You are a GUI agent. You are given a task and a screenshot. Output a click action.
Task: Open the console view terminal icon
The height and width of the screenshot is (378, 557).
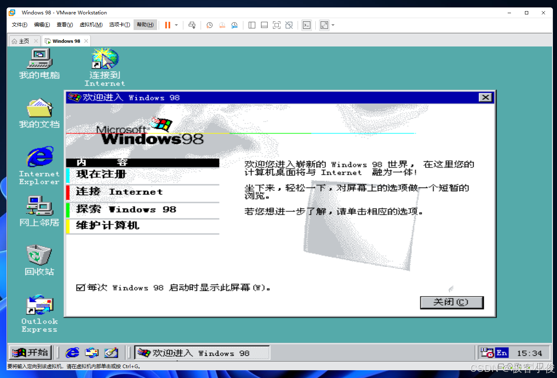coord(307,25)
